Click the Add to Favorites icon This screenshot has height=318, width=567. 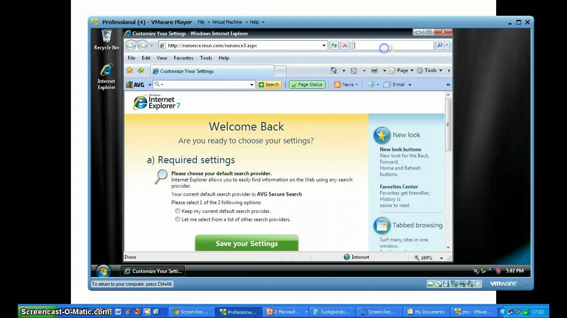[x=141, y=70]
